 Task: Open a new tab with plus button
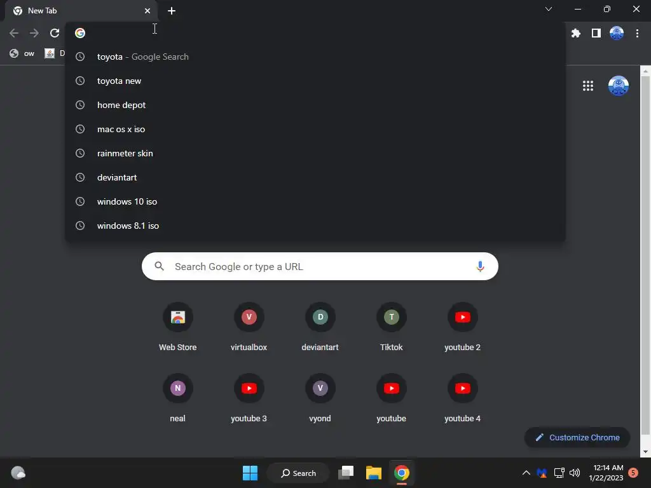point(172,11)
